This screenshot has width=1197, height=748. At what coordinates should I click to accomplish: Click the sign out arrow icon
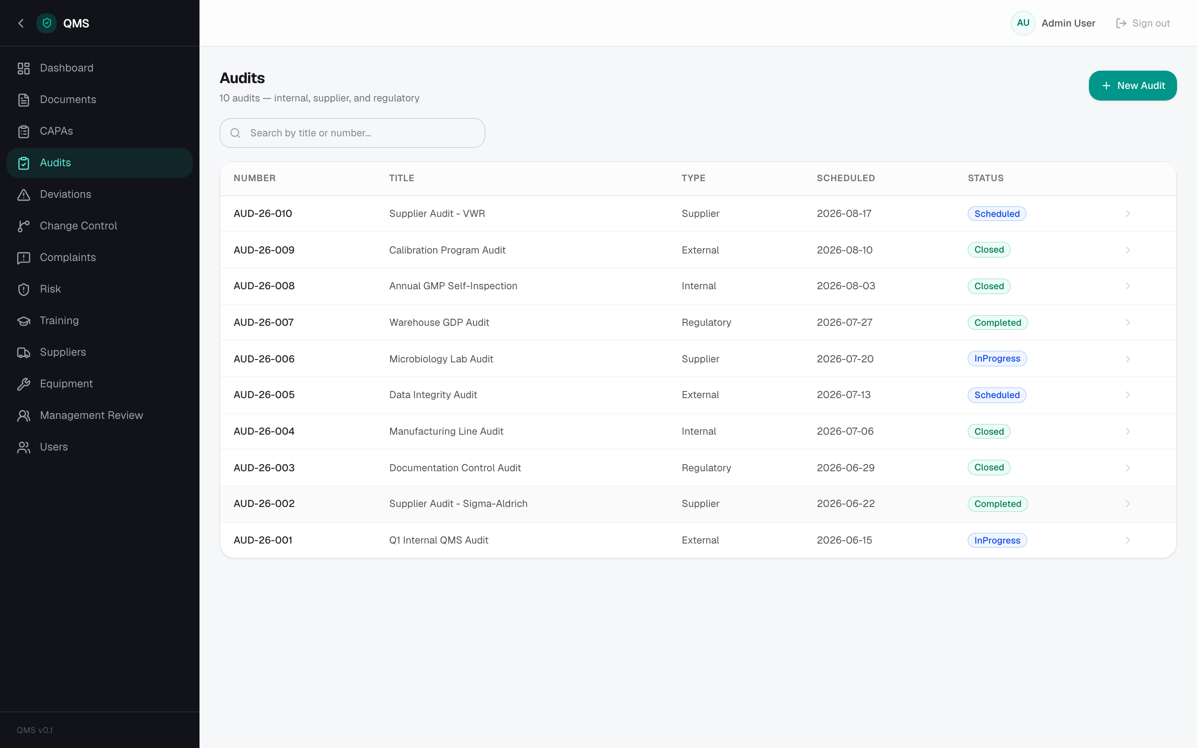click(x=1121, y=23)
